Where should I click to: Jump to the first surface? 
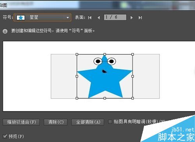pos(90,18)
